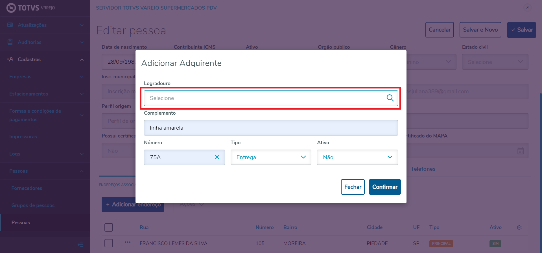
Task: Collapse the sidebar menu icon
Action: [x=80, y=245]
